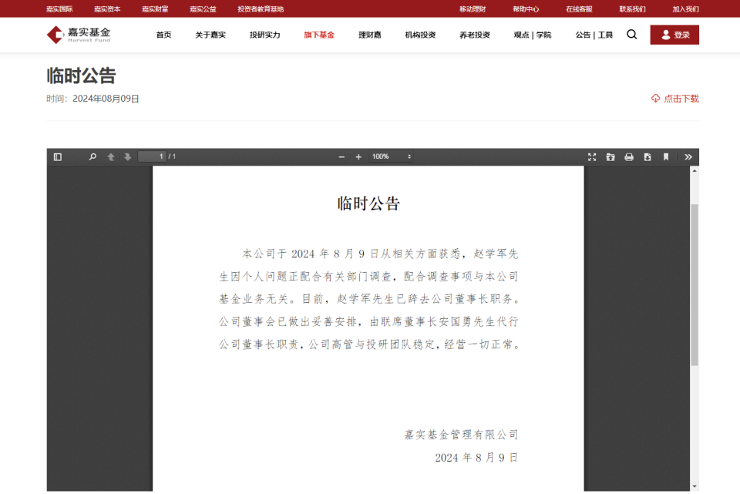Click the current view bookmark icon

[x=665, y=156]
